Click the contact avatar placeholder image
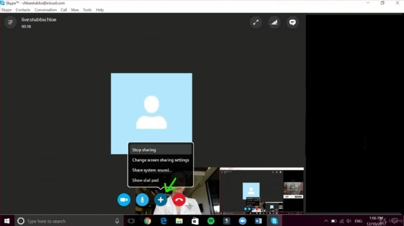 151,114
